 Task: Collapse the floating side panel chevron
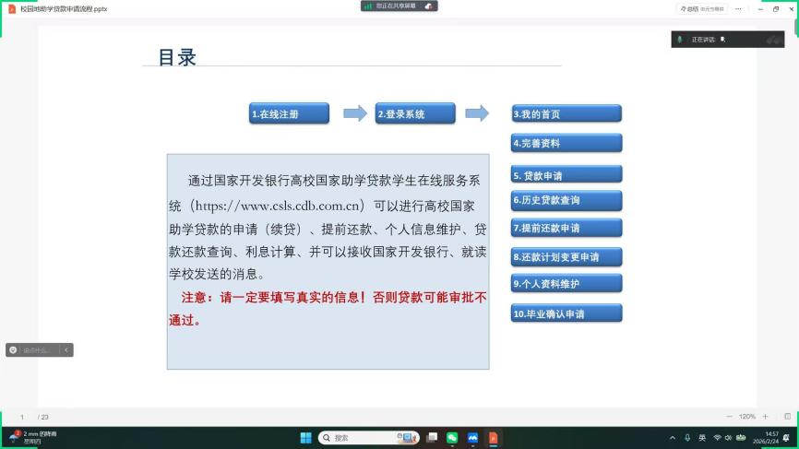coord(66,350)
